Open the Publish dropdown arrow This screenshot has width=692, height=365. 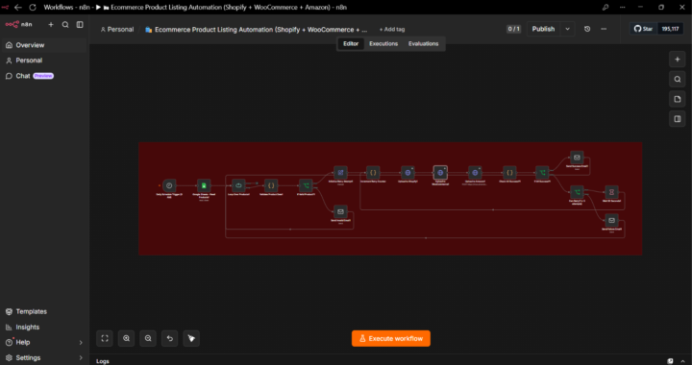click(x=568, y=29)
